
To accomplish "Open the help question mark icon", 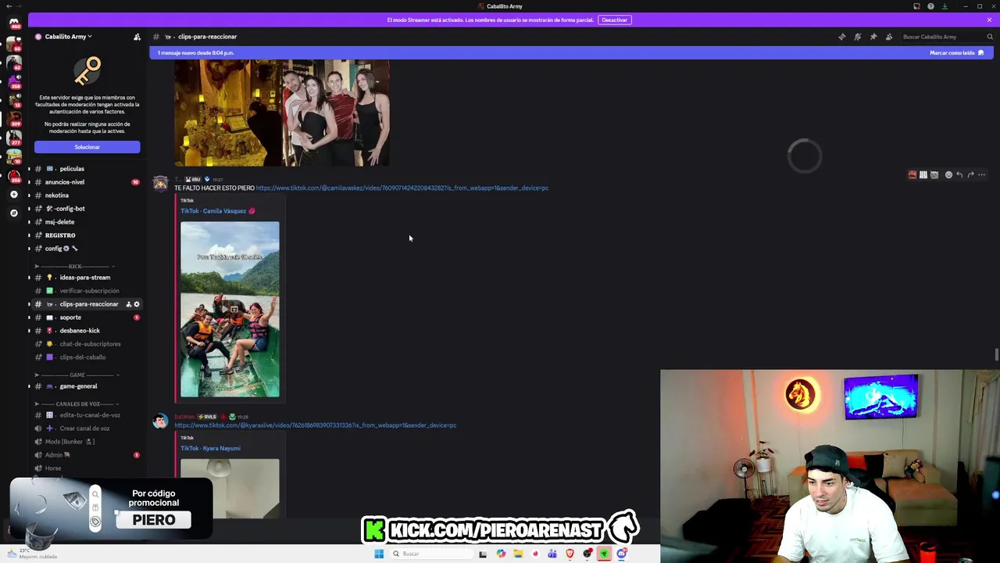I will click(x=930, y=6).
